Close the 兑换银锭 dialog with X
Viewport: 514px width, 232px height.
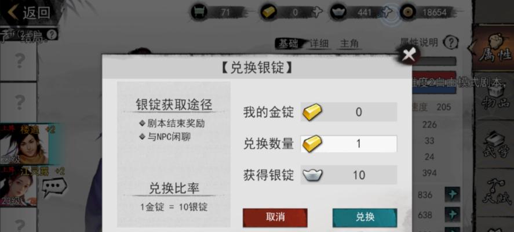coord(409,55)
